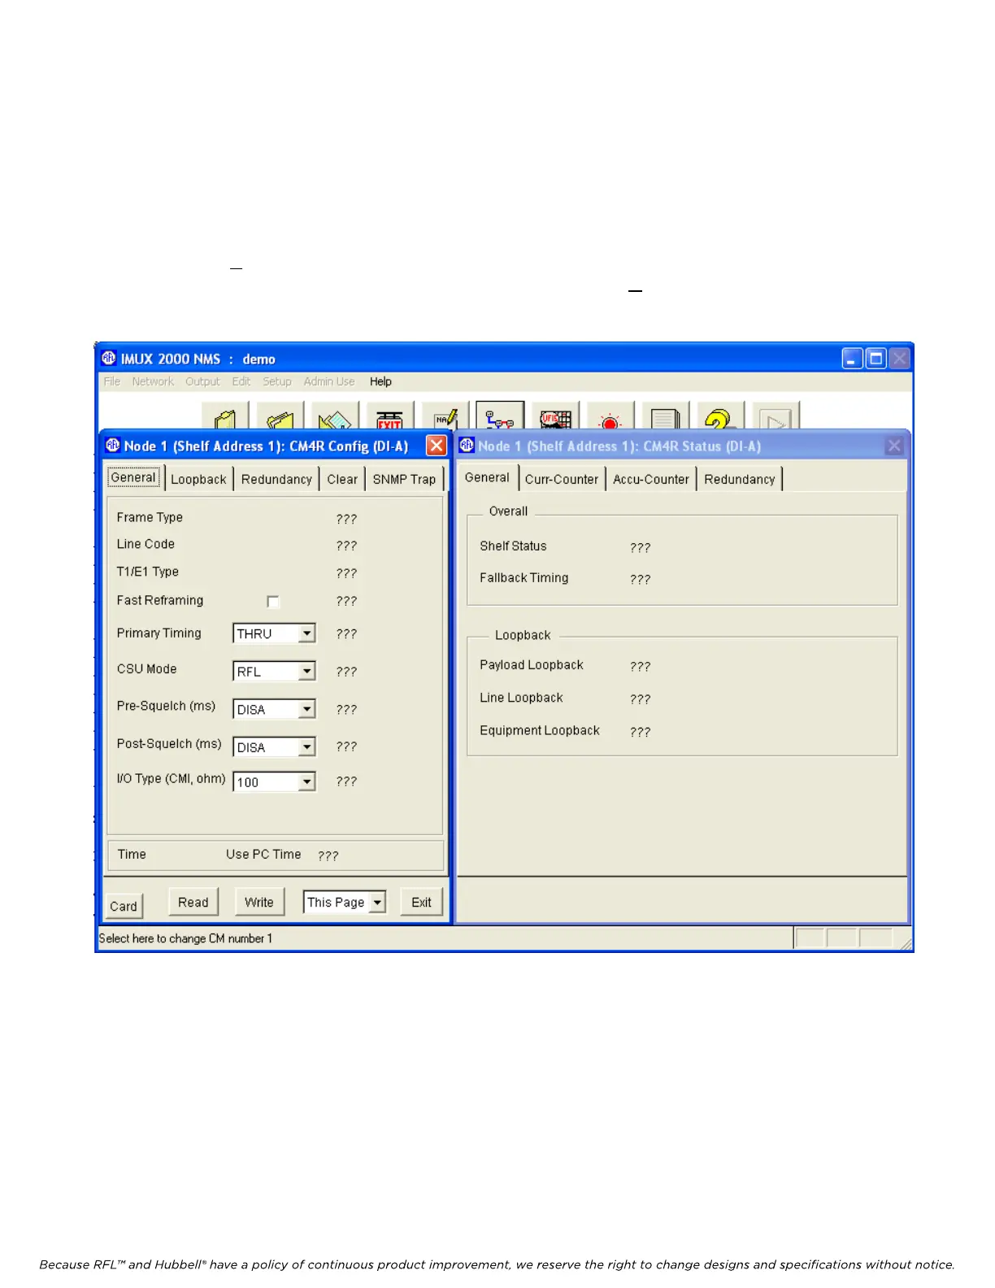
Task: Expand the Post-Squelch (ms) dropdown
Action: click(x=306, y=746)
